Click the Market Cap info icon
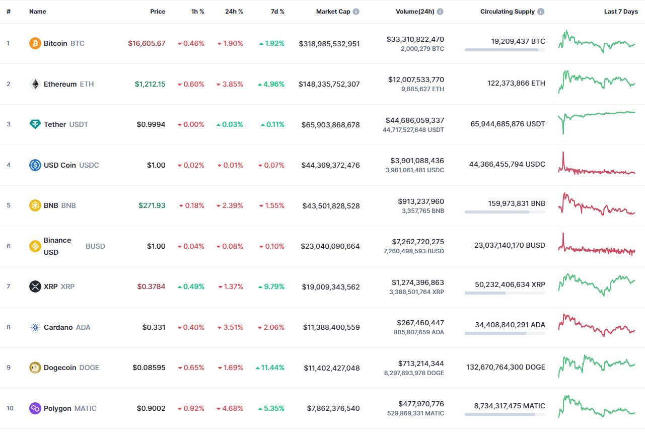 (356, 12)
